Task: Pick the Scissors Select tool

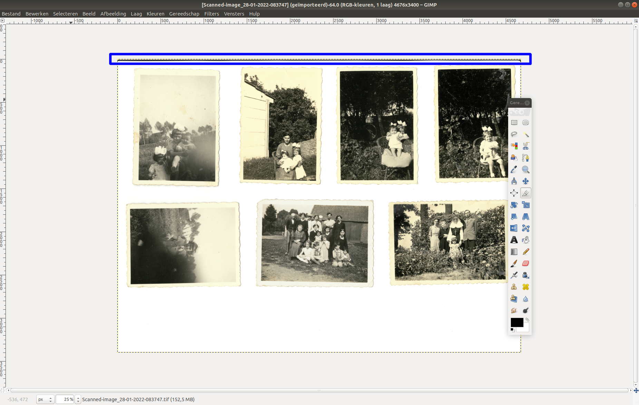Action: click(x=525, y=146)
